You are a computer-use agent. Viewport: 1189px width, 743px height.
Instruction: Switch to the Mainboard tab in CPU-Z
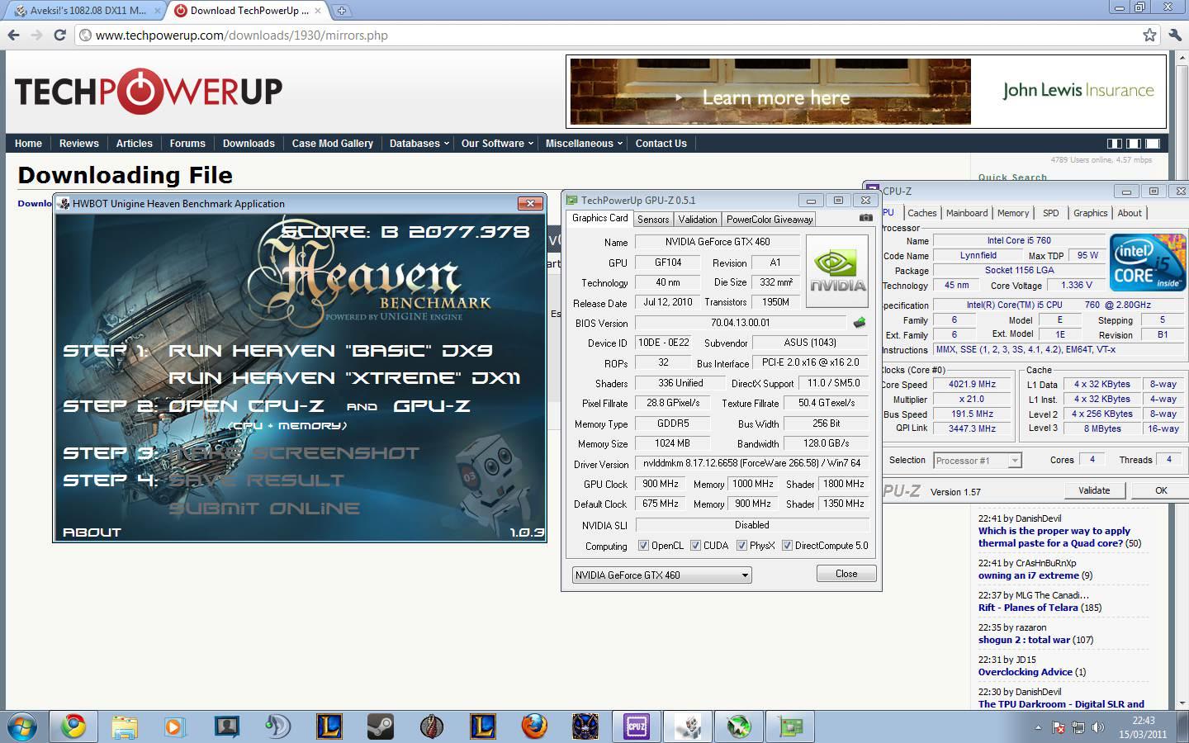click(967, 213)
